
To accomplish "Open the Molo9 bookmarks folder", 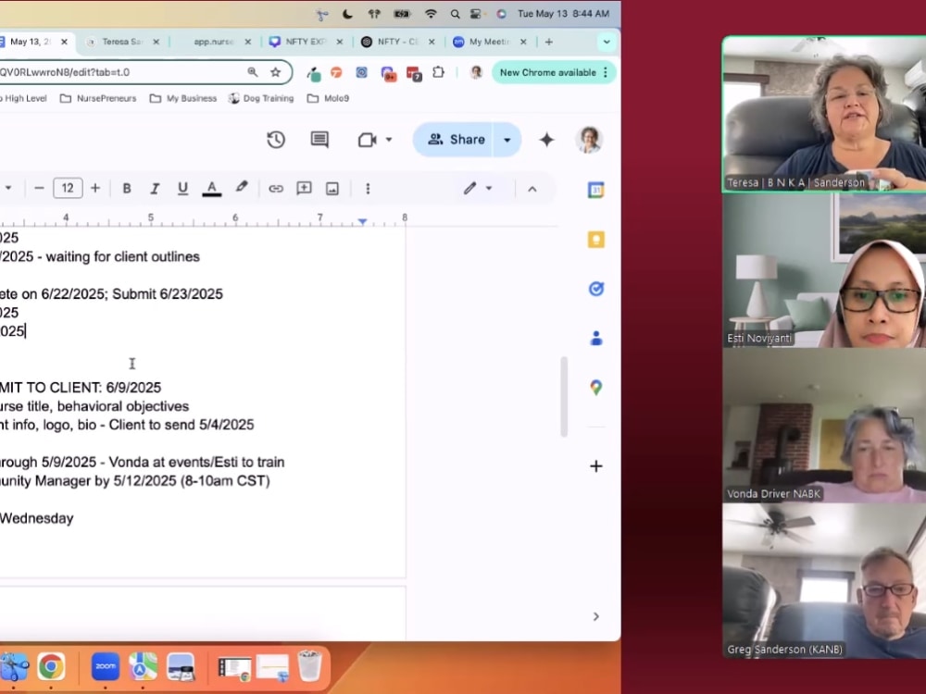I will click(329, 99).
